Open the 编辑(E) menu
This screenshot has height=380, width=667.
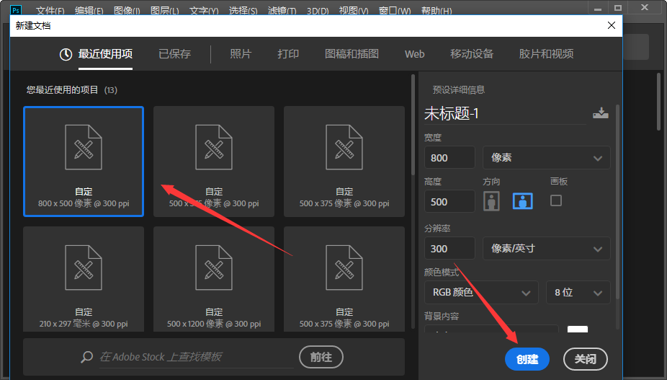coord(89,11)
